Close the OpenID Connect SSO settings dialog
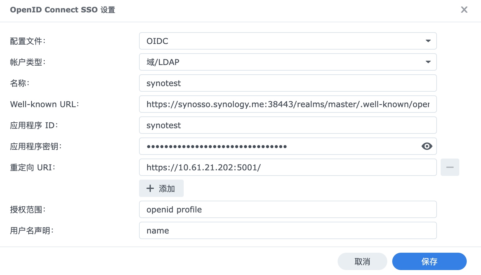This screenshot has height=275, width=481. tap(464, 10)
